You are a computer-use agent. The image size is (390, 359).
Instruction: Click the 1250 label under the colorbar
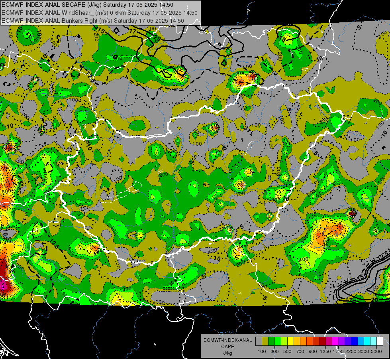click(325, 351)
